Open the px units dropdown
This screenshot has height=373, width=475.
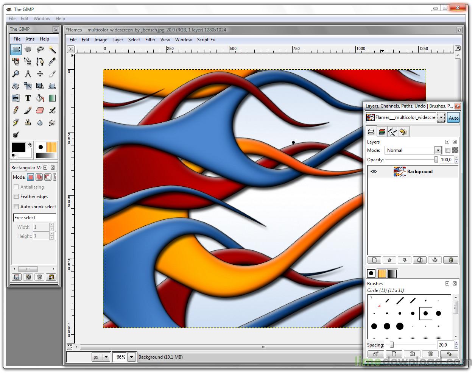point(106,357)
